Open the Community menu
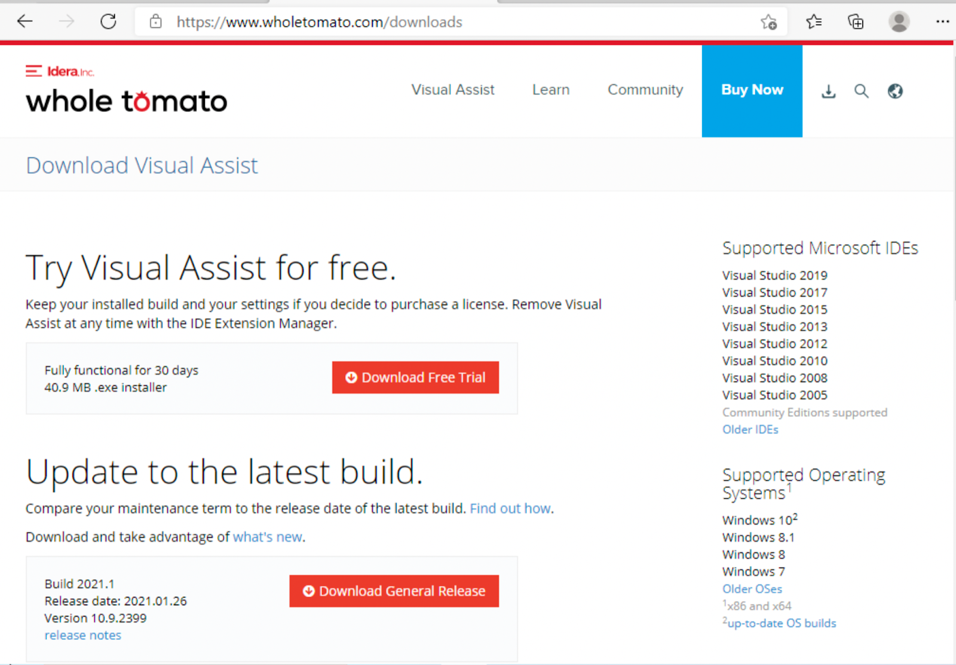This screenshot has height=665, width=956. [x=645, y=90]
